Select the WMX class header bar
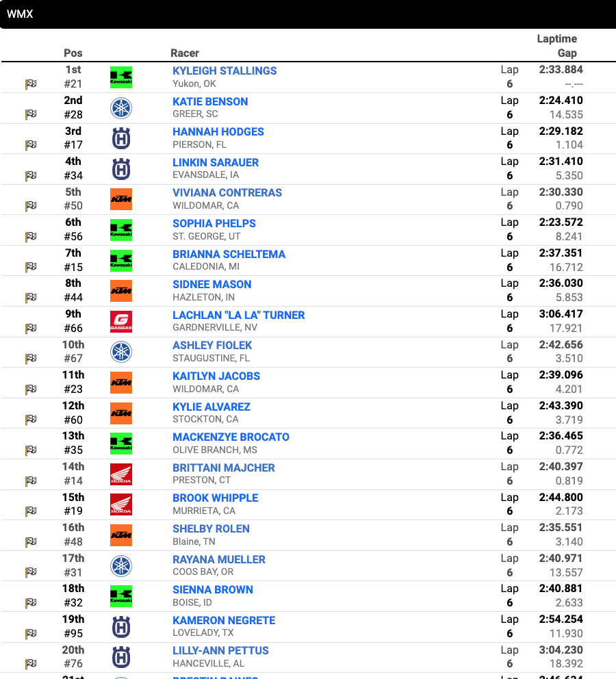 coord(308,14)
